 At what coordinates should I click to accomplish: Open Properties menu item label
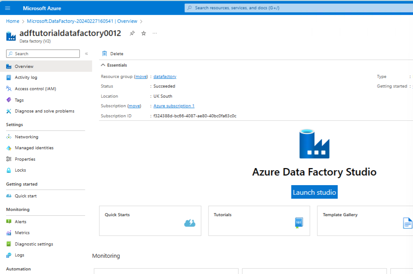pyautogui.click(x=25, y=159)
